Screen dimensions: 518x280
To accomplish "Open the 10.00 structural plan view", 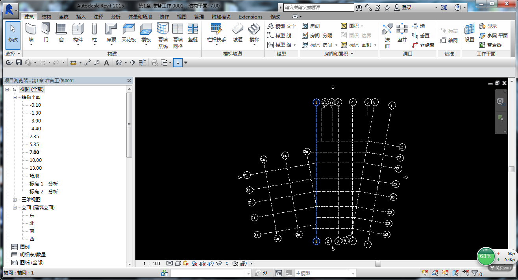I will [x=35, y=160].
